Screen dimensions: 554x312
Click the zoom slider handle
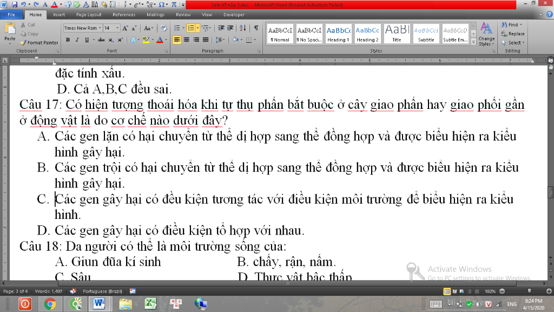coord(529,291)
